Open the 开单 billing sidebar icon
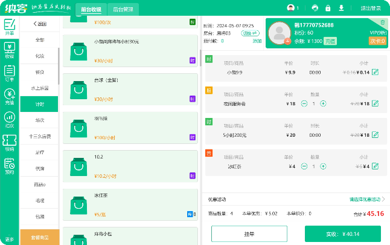 pos(9,27)
